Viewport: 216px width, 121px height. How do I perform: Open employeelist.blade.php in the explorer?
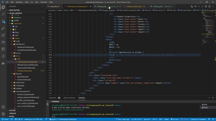pyautogui.click(x=26, y=68)
